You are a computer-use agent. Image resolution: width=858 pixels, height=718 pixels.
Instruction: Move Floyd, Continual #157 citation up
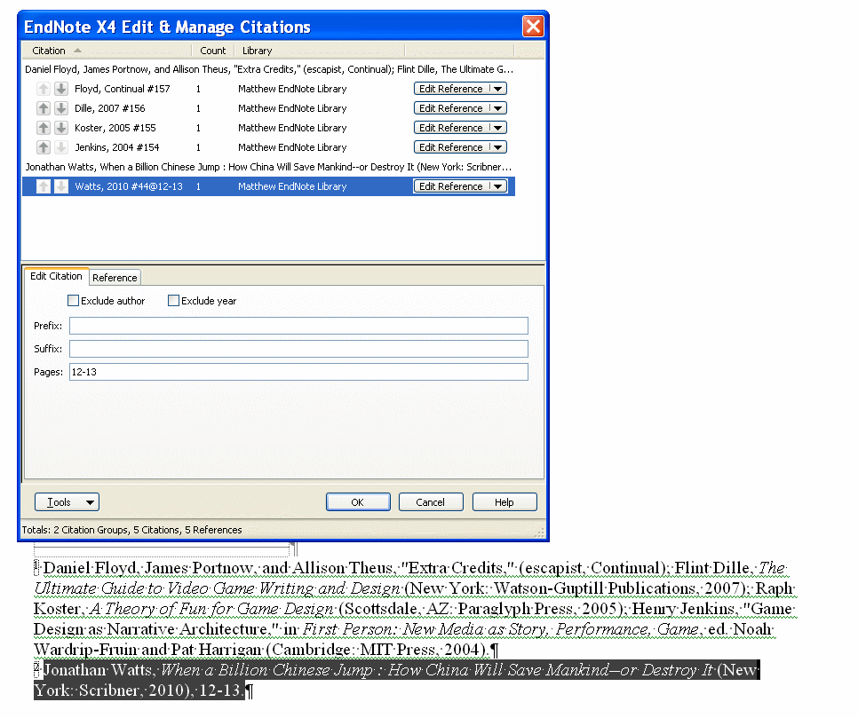44,89
